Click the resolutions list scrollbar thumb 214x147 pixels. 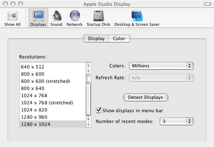tap(88, 99)
